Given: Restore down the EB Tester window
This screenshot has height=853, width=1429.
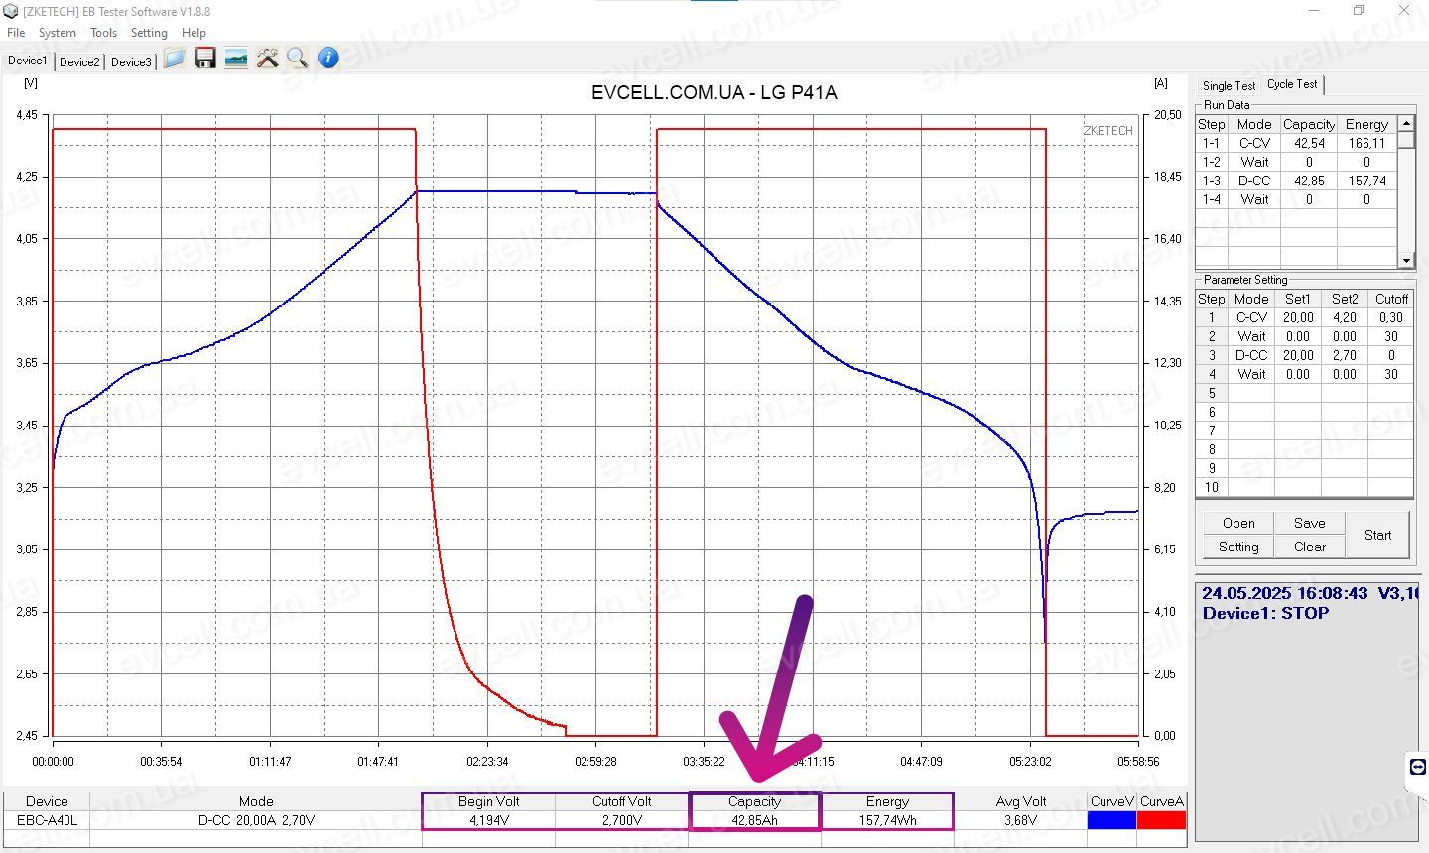Looking at the screenshot, I should 1359,11.
